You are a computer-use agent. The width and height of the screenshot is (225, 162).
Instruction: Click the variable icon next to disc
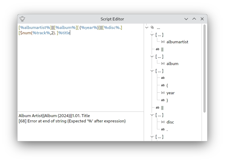(x=163, y=122)
